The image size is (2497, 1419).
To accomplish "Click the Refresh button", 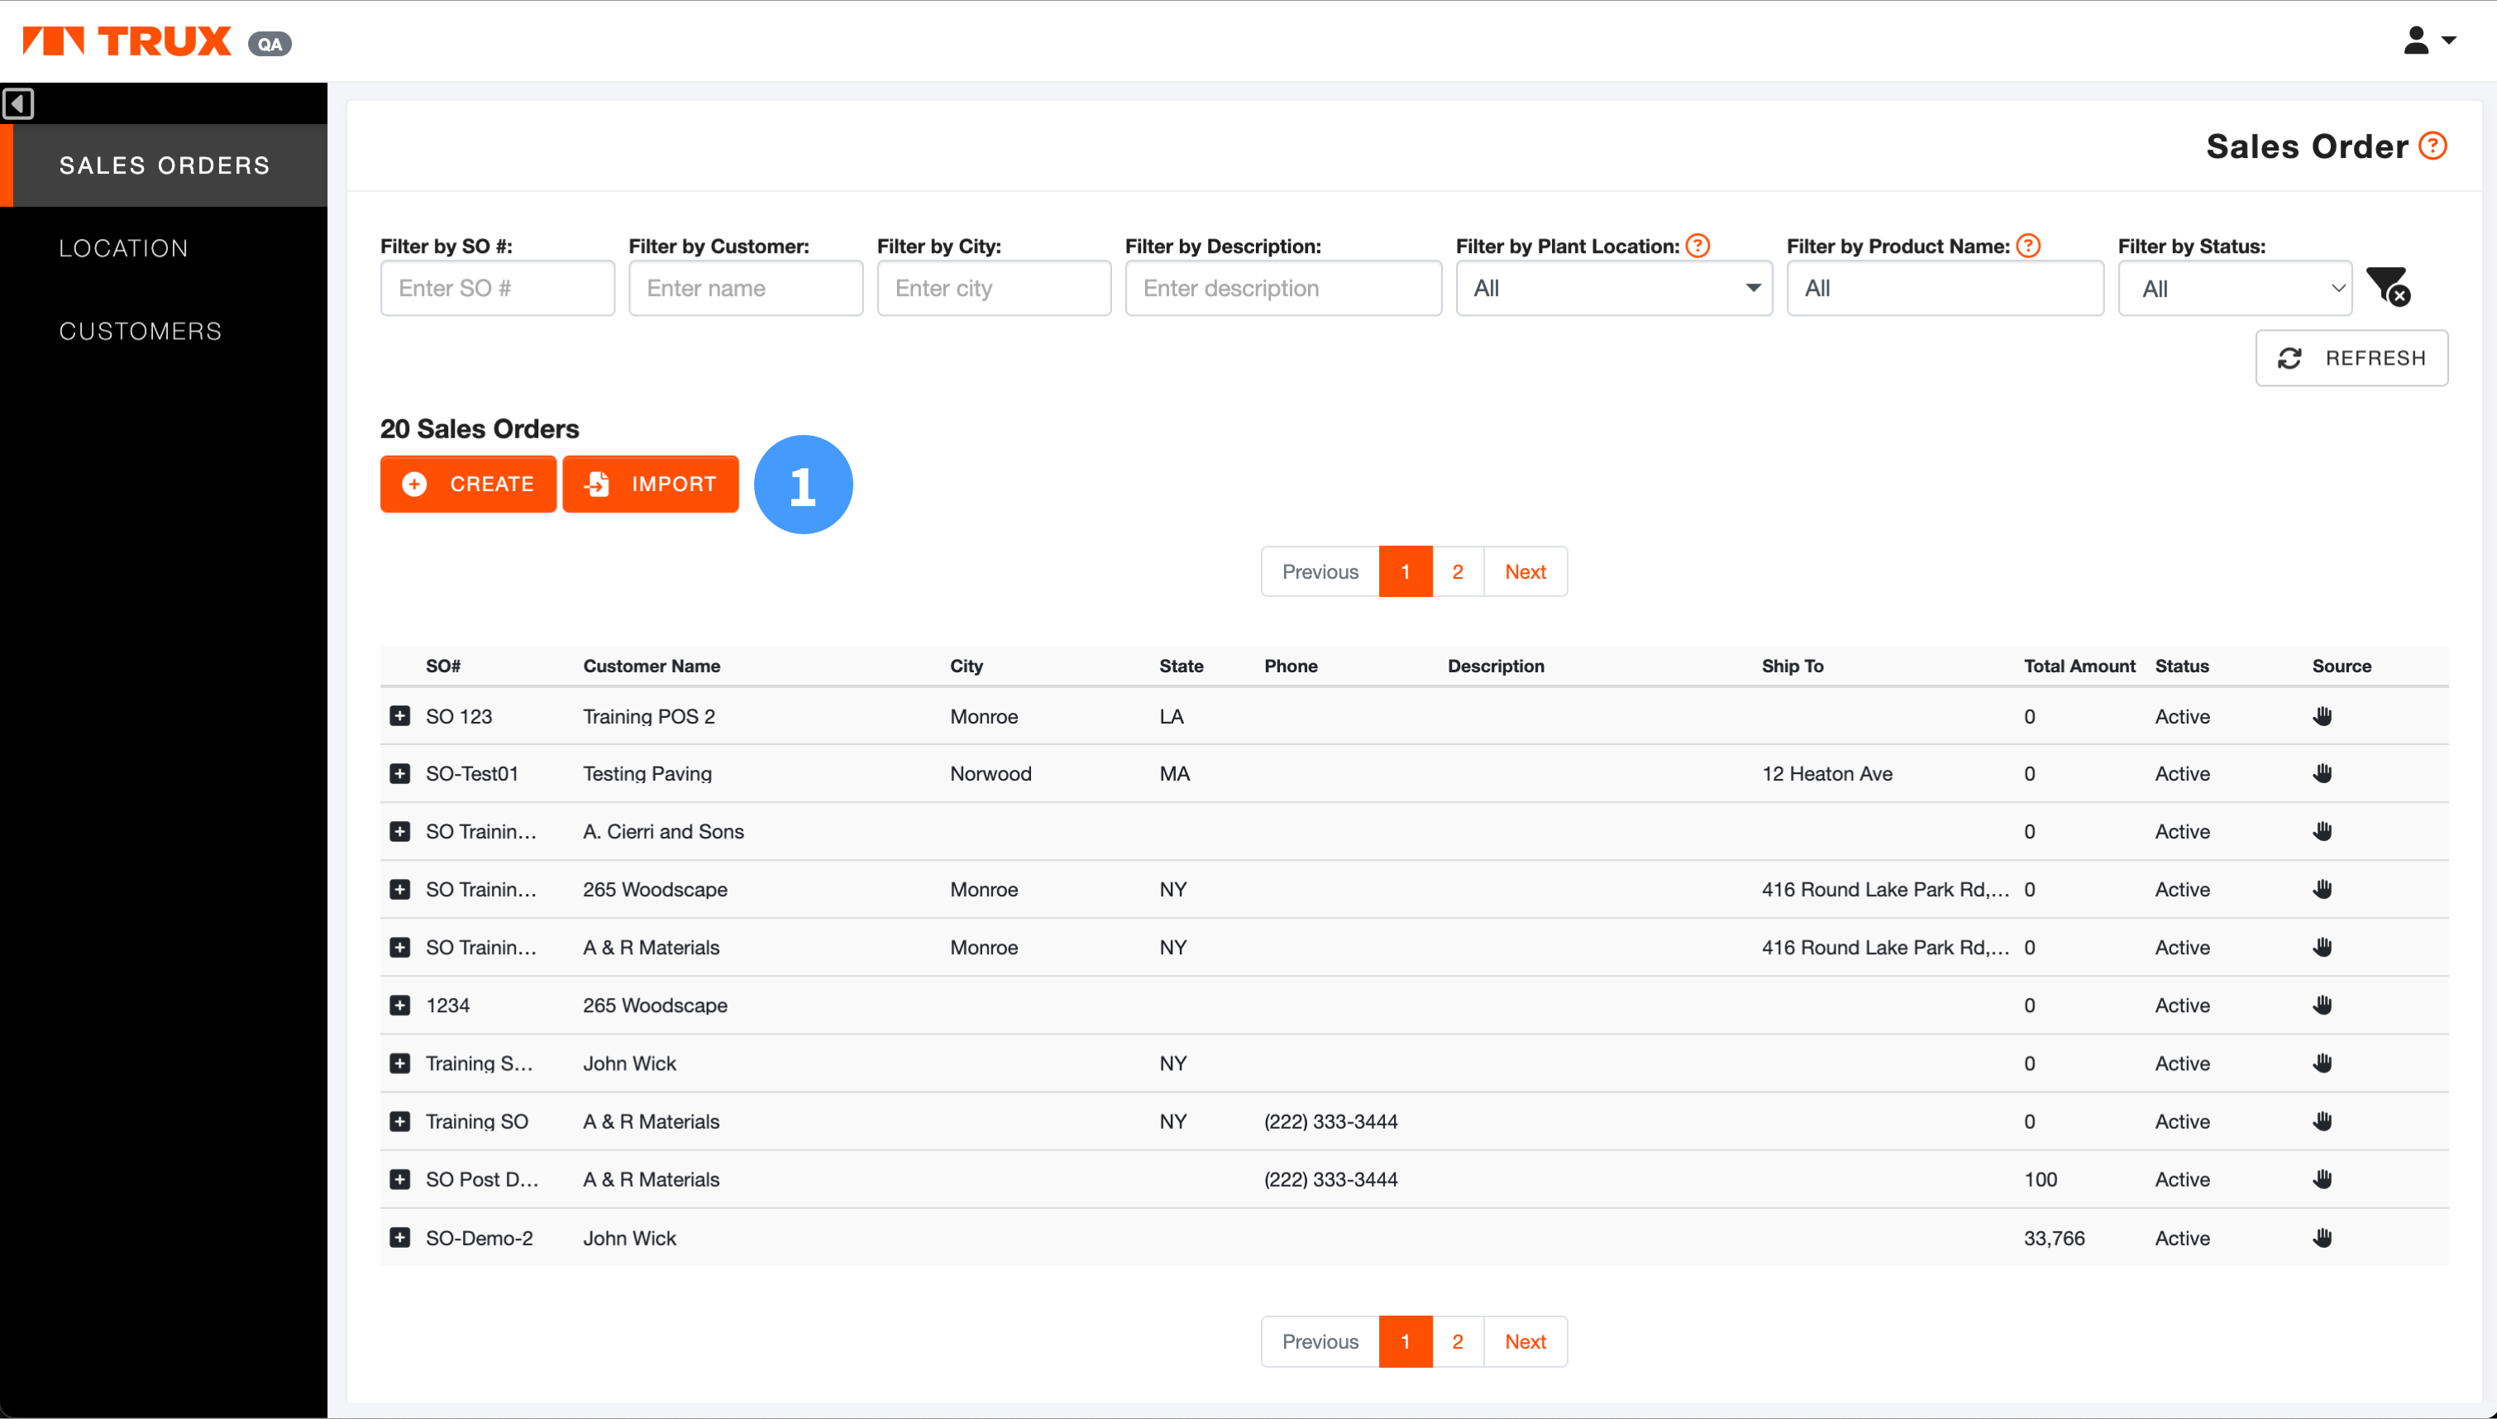I will 2351,358.
